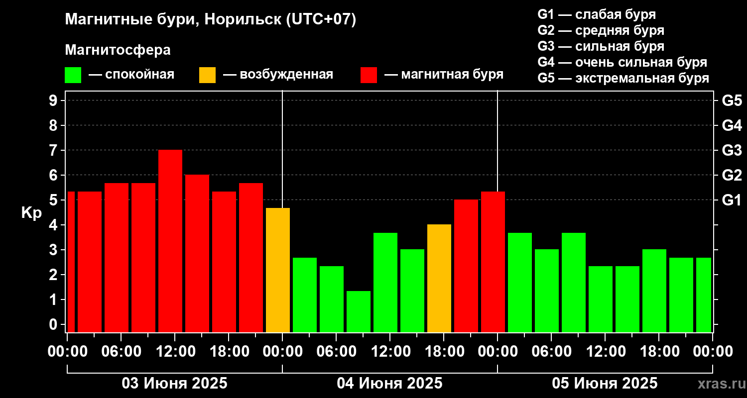Click the 'G2 — средняя буря' description
This screenshot has width=747, height=398.
[x=601, y=30]
